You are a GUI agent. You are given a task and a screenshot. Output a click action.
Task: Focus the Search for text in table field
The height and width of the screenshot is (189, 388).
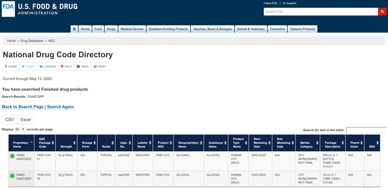[366, 130]
